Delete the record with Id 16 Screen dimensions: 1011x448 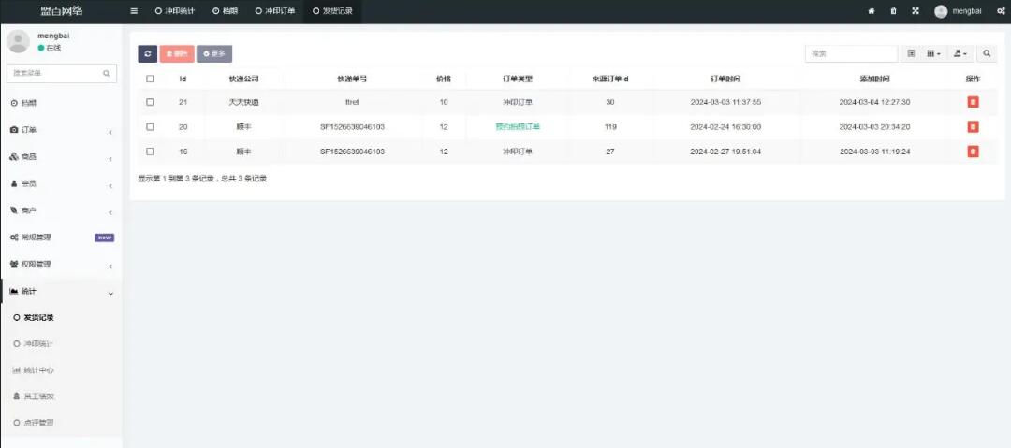973,152
